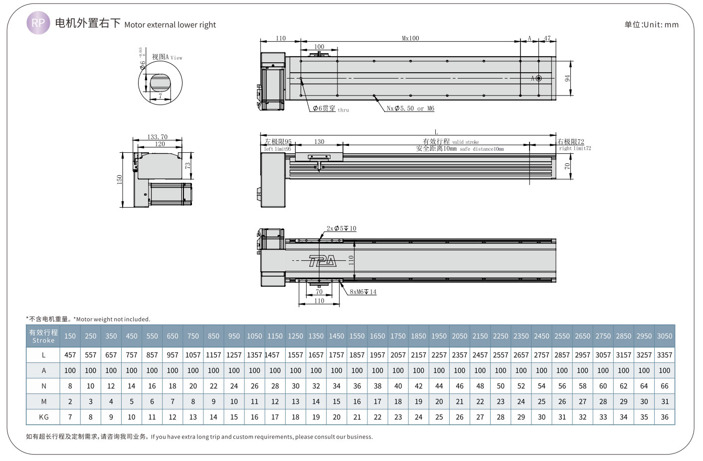The image size is (703, 461).
Task: Click the '94' vertical dimension
Action: pos(567,79)
